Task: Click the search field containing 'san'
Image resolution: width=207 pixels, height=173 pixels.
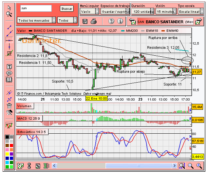Action: click(x=36, y=8)
